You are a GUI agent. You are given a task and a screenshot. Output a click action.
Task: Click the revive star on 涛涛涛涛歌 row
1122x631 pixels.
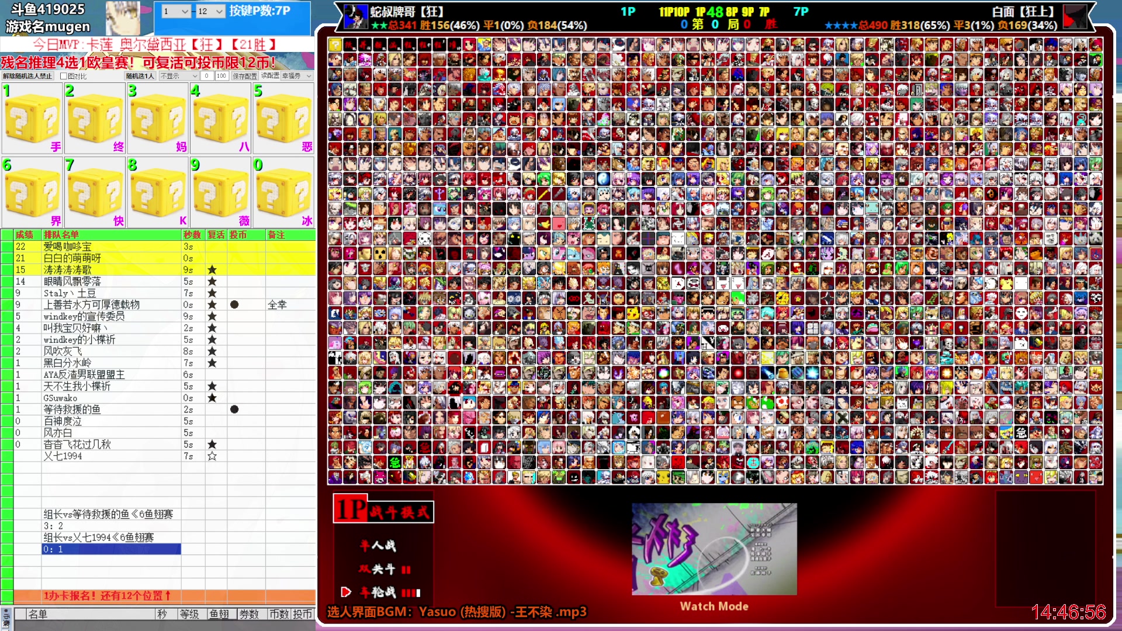coord(212,270)
